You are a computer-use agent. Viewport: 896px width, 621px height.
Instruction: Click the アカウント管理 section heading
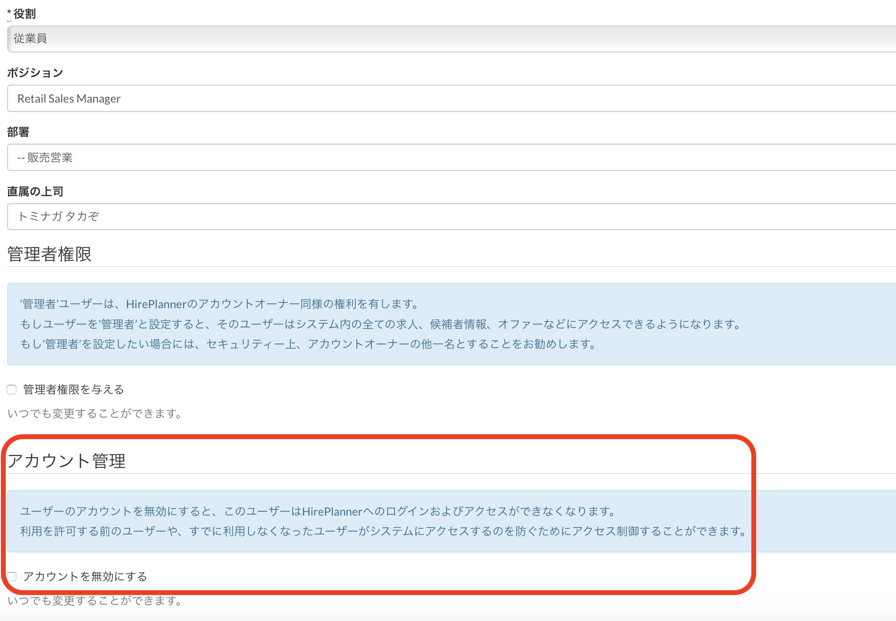click(x=66, y=461)
